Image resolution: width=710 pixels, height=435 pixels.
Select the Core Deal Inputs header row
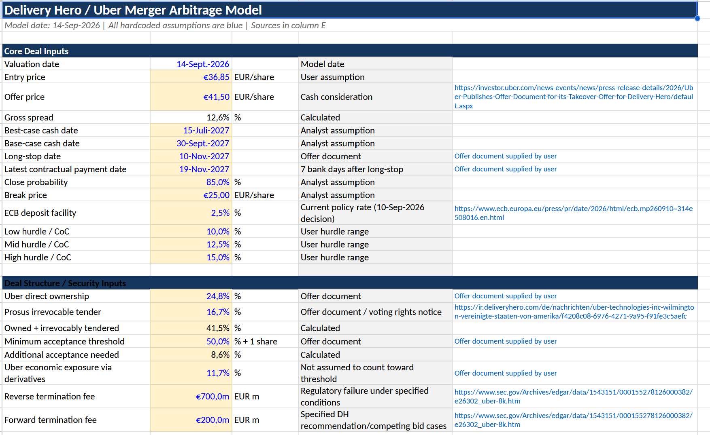coord(350,51)
